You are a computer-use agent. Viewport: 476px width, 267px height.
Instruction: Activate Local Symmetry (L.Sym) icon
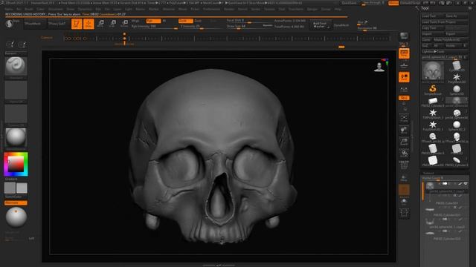[x=404, y=89]
